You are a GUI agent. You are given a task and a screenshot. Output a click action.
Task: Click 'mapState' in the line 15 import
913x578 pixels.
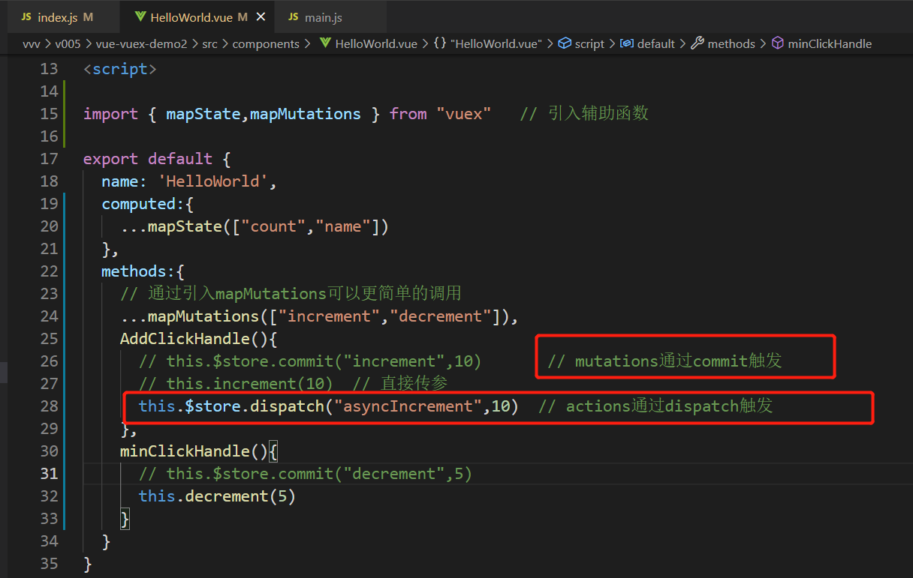tap(203, 114)
